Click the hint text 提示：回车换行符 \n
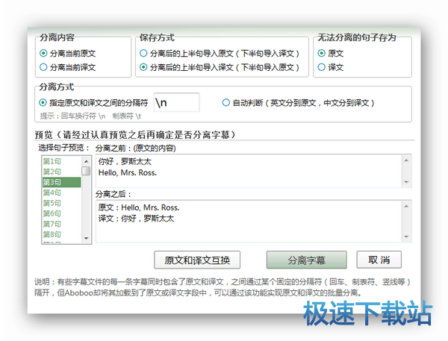Screen dimensions: 448x341 tap(72, 116)
